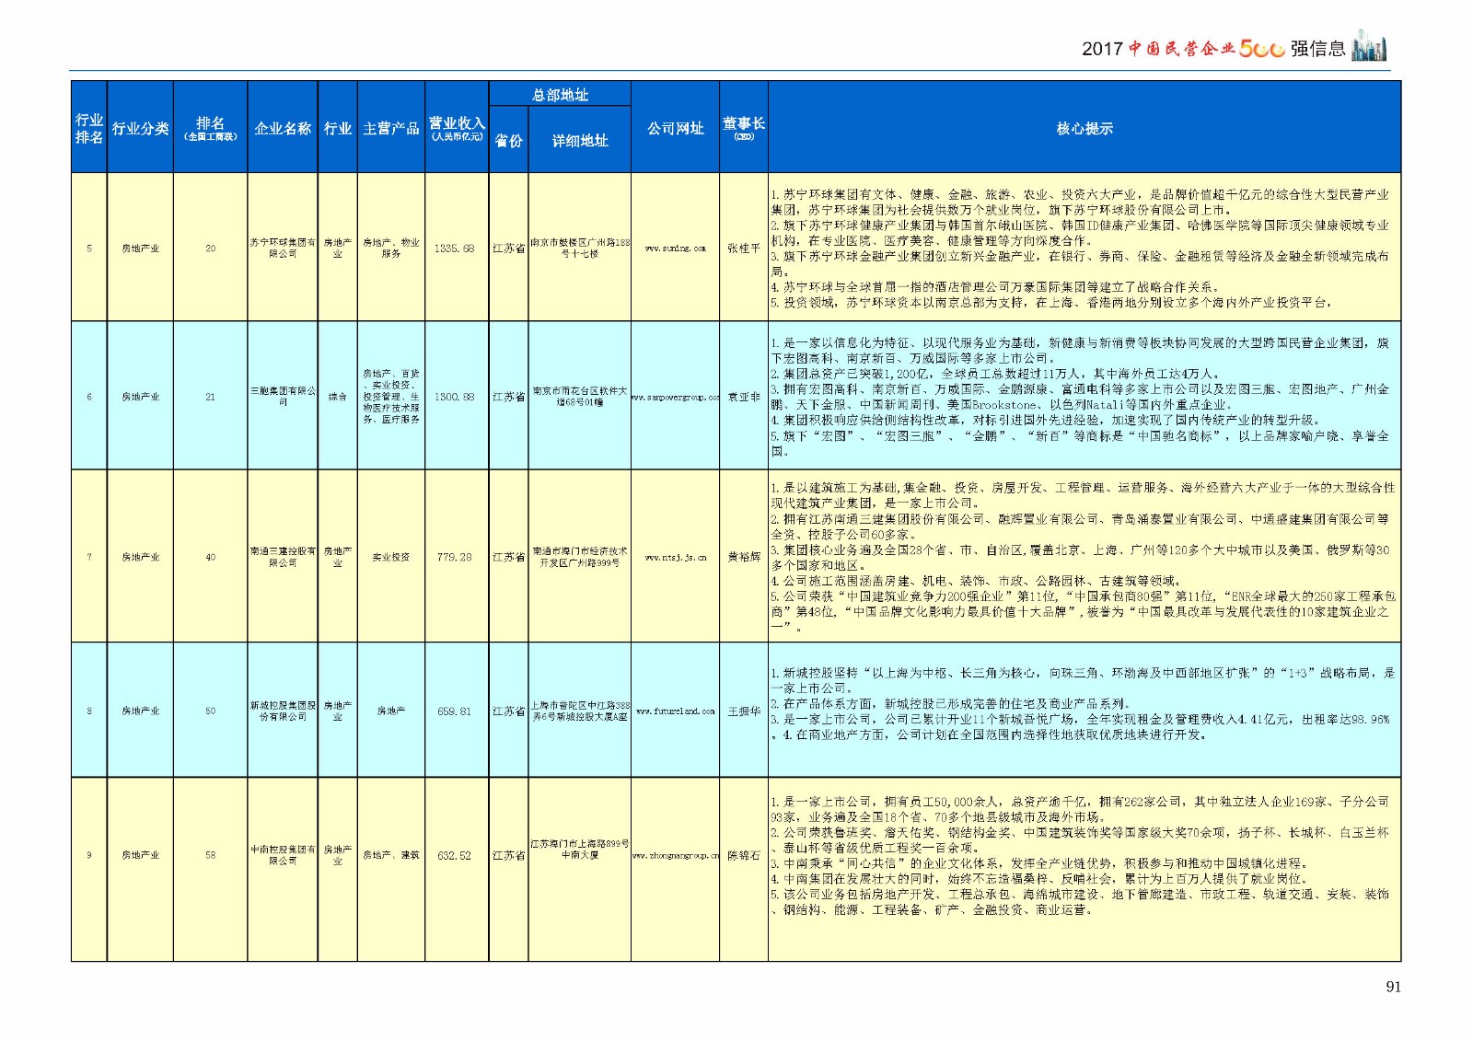The height and width of the screenshot is (1041, 1473).
Task: Open the www.zhongnangroup.cn website link
Action: [x=675, y=855]
